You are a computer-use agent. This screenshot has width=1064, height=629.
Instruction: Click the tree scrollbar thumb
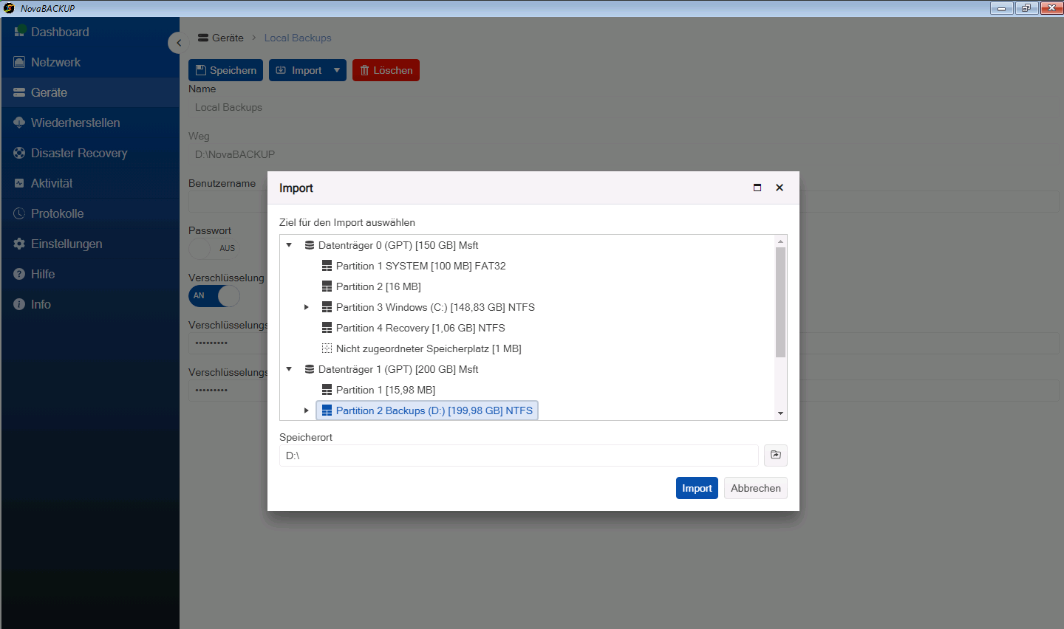[x=780, y=303]
